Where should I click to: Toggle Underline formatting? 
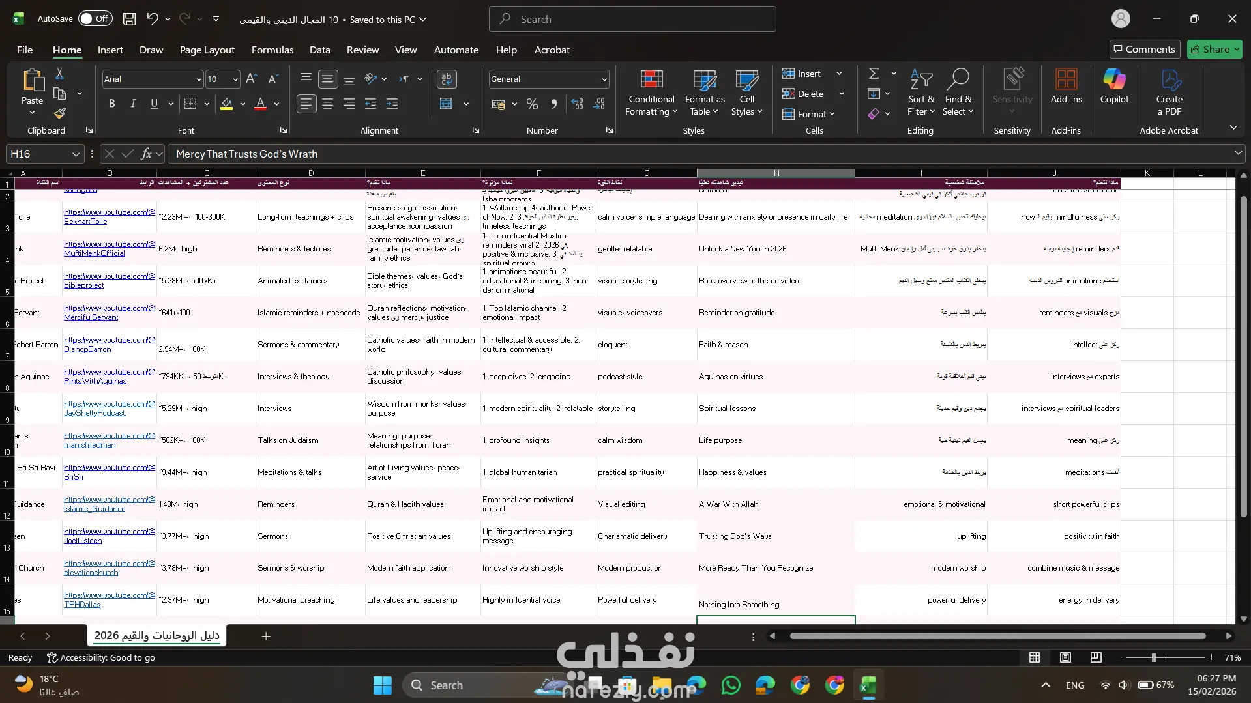(154, 104)
